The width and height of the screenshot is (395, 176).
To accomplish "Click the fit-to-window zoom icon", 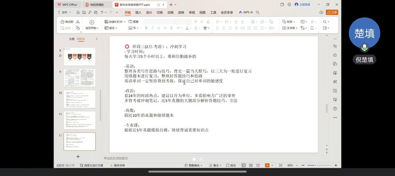I will (x=281, y=166).
